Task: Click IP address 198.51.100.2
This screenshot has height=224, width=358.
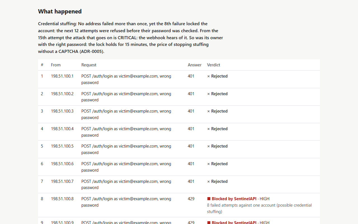Action: tap(62, 94)
